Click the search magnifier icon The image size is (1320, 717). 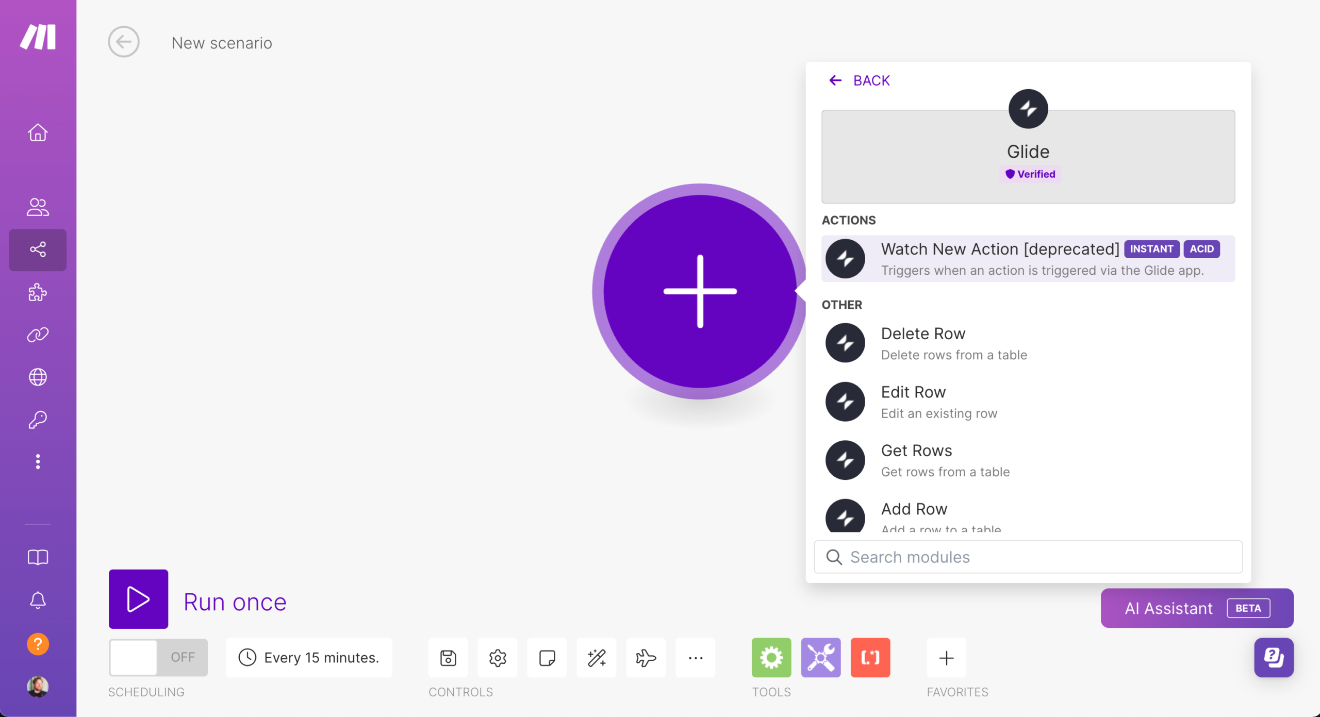pos(834,557)
